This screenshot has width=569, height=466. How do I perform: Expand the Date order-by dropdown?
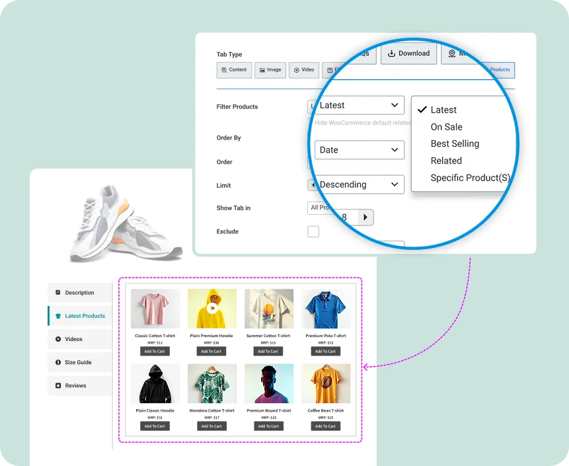click(359, 150)
